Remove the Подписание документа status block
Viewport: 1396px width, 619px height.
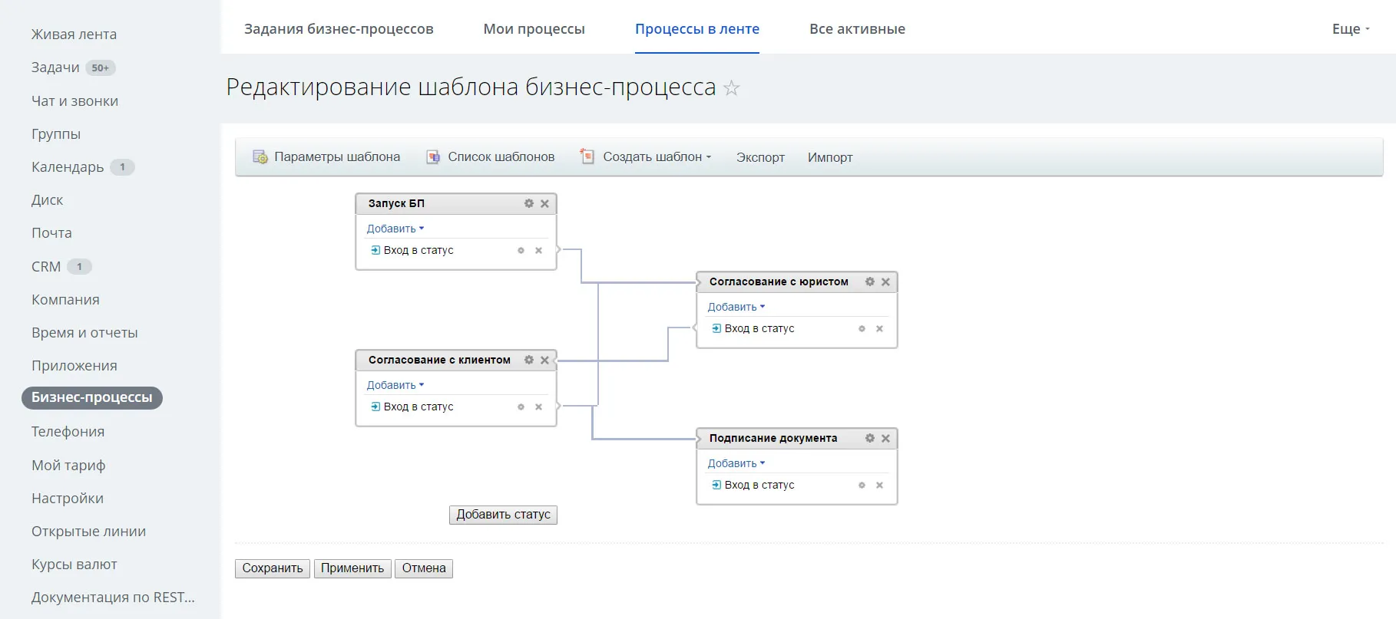(x=885, y=438)
